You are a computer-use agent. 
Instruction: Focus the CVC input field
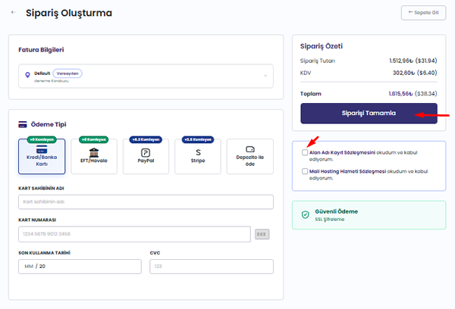pos(212,267)
